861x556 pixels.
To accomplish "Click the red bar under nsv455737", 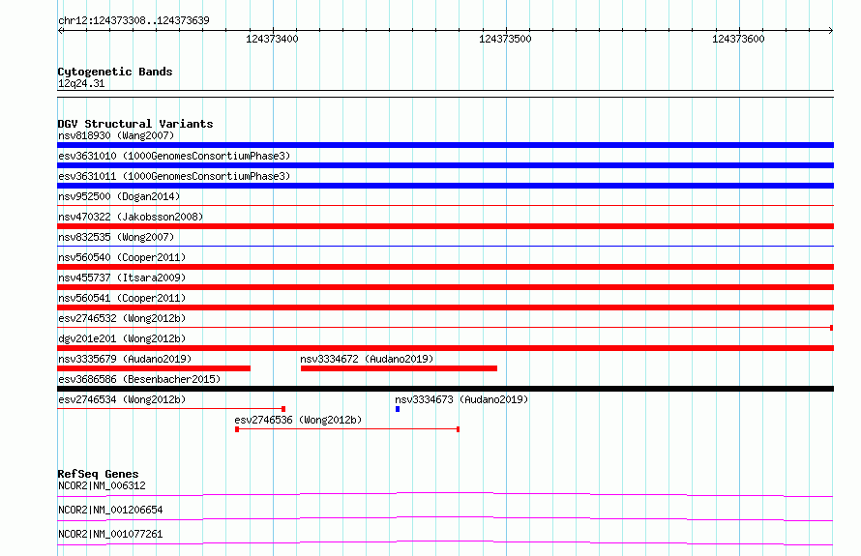I will tap(445, 287).
